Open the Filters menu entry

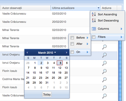107,37
